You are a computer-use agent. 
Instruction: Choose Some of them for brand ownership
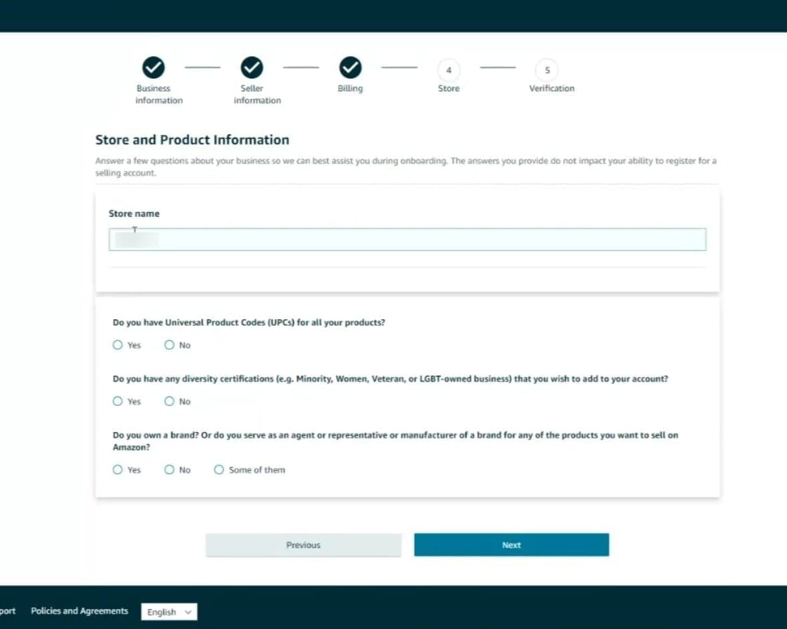(x=219, y=469)
